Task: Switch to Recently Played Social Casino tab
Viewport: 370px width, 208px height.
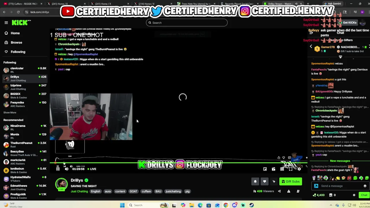Action: point(239,4)
